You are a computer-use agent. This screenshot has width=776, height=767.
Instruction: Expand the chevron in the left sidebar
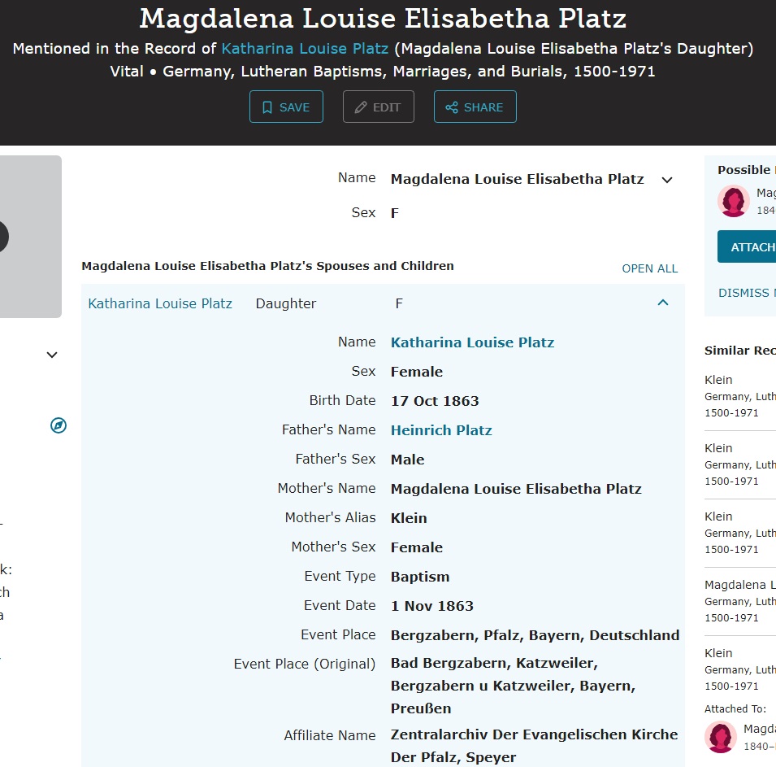[x=52, y=355]
